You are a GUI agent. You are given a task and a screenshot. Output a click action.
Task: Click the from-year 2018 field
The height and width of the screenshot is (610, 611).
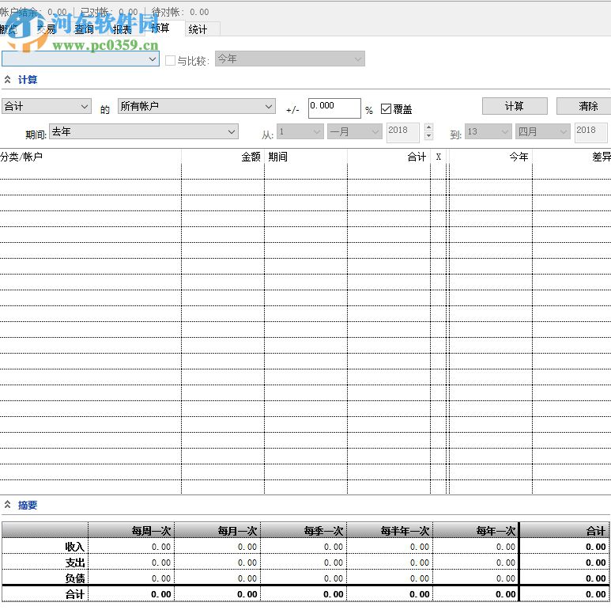403,133
